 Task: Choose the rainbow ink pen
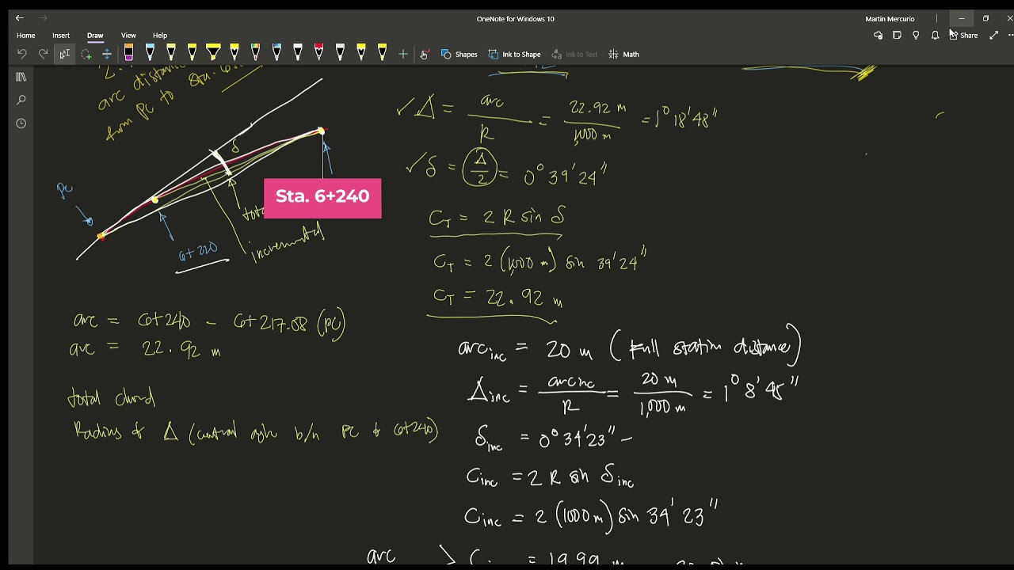pos(255,53)
